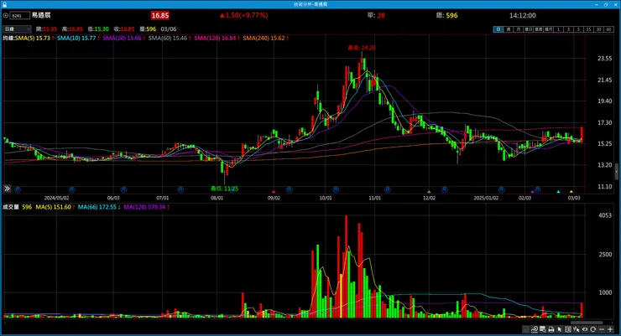
Task: Click the indicator cursor tool icon
Action: click(x=576, y=329)
